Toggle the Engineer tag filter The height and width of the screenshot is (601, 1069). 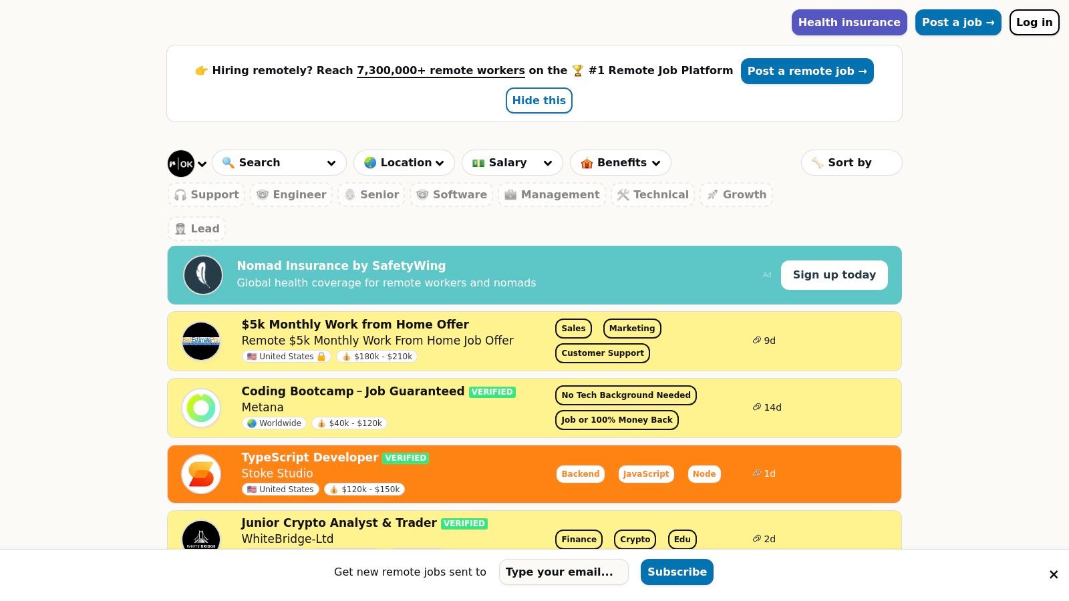[291, 195]
